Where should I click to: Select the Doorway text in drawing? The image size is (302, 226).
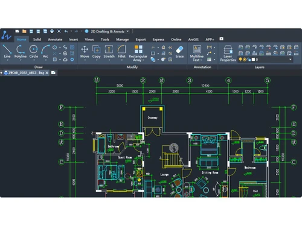tap(153, 118)
